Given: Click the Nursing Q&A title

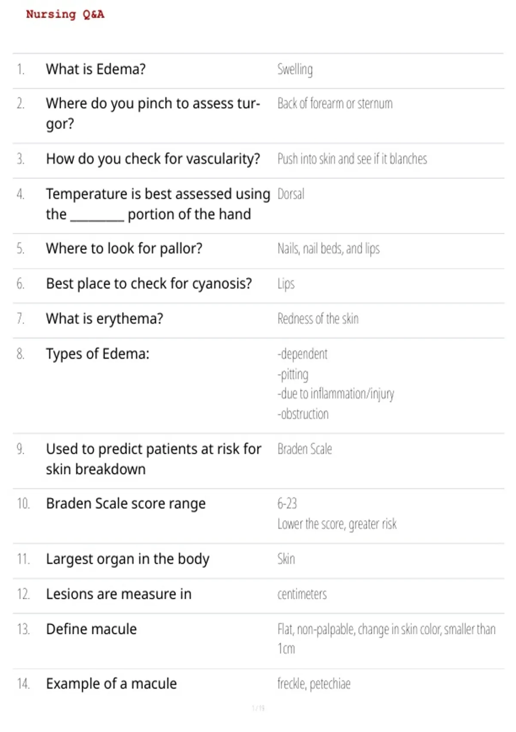Looking at the screenshot, I should [65, 14].
